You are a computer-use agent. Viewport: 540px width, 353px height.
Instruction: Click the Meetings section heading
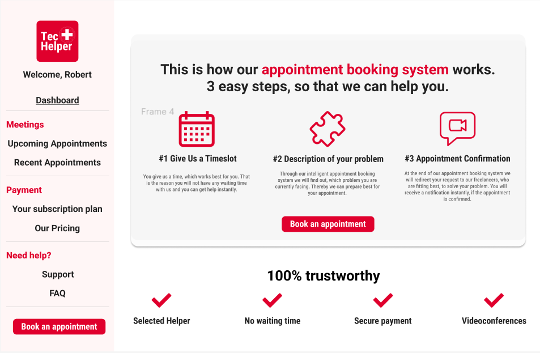click(x=25, y=125)
